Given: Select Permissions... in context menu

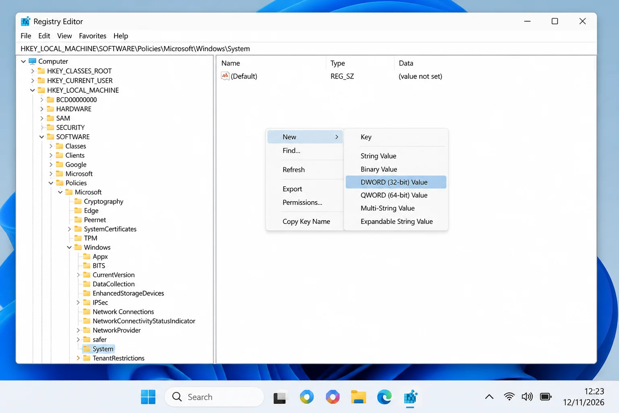Looking at the screenshot, I should click(x=305, y=202).
